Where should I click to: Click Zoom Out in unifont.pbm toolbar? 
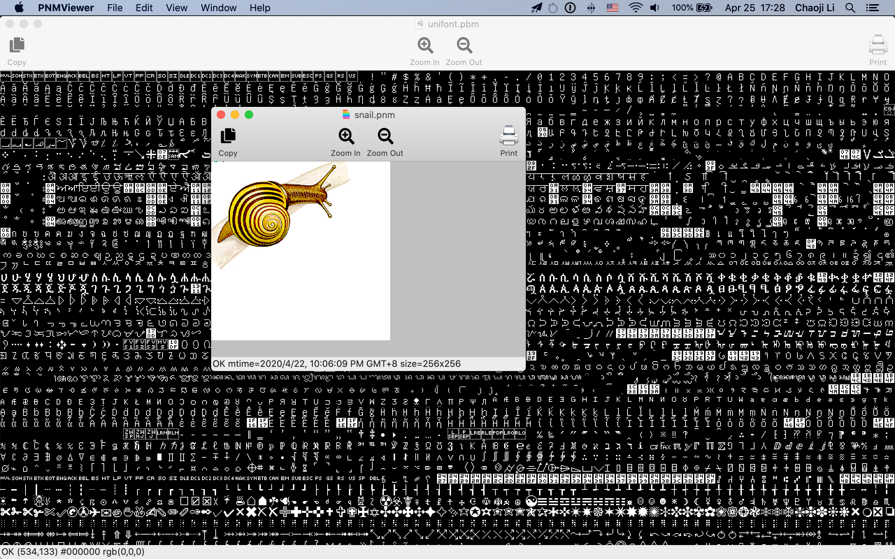pyautogui.click(x=464, y=46)
